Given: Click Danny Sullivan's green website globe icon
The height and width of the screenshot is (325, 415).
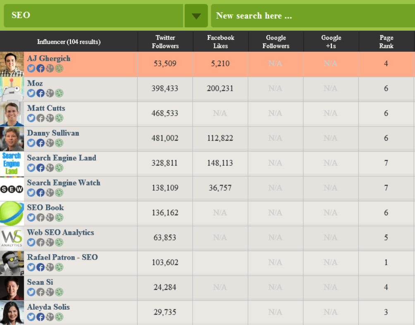Looking at the screenshot, I should point(59,143).
